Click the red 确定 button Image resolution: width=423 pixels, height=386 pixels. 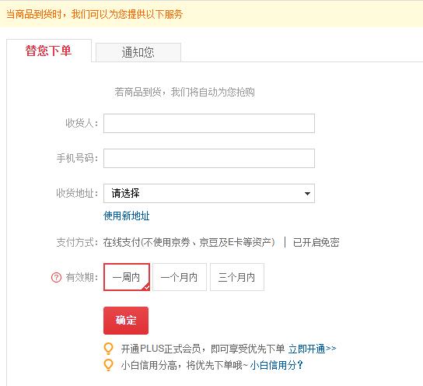pyautogui.click(x=126, y=321)
